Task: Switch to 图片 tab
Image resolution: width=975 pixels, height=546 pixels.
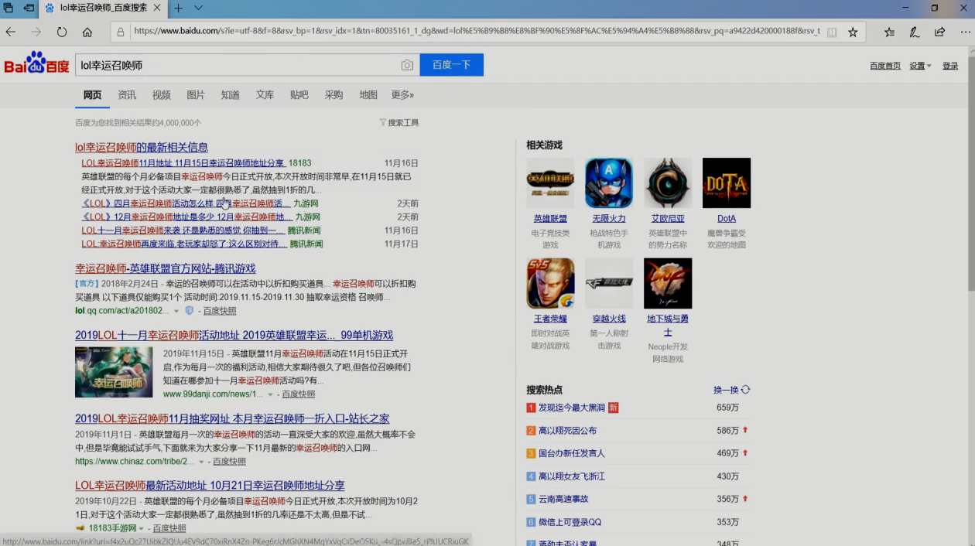Action: [x=196, y=94]
